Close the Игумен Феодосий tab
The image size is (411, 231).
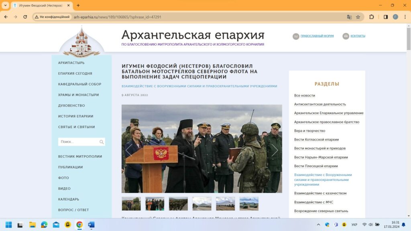tap(68, 5)
